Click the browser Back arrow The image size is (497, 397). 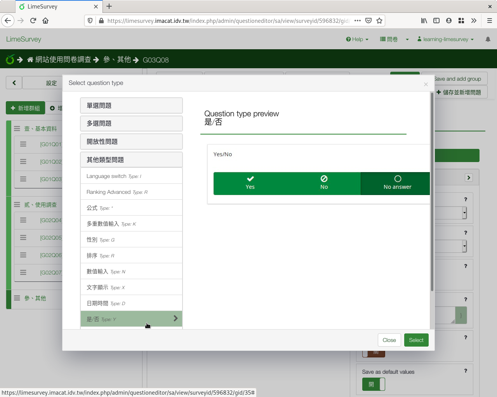pyautogui.click(x=8, y=21)
